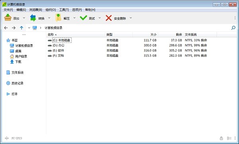Click 计算机根目录 in the address bar
This screenshot has width=239, height=144.
(53, 28)
